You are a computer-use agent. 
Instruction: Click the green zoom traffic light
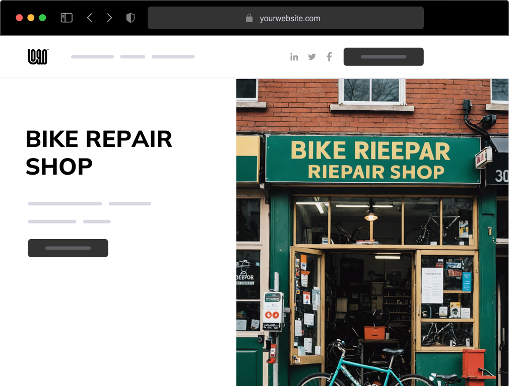click(x=43, y=17)
